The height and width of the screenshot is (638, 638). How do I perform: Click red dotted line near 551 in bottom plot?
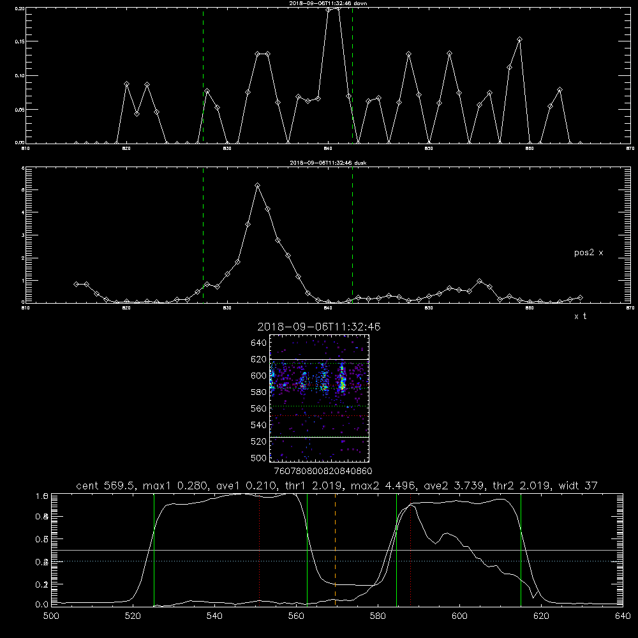coord(260,549)
